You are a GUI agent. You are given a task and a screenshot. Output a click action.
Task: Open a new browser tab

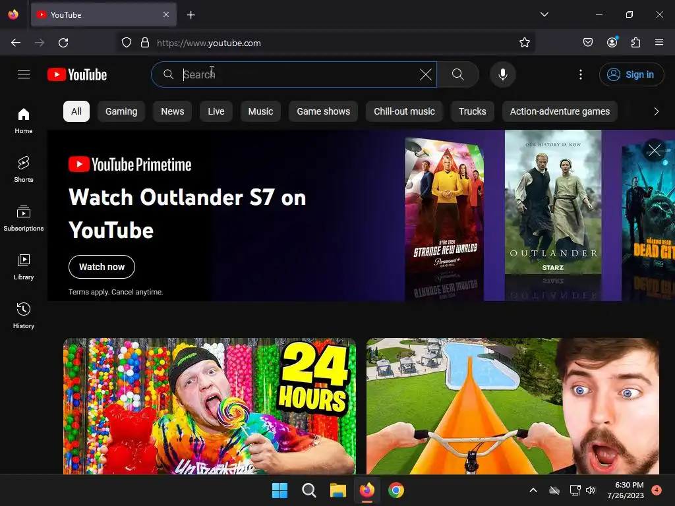click(x=191, y=15)
